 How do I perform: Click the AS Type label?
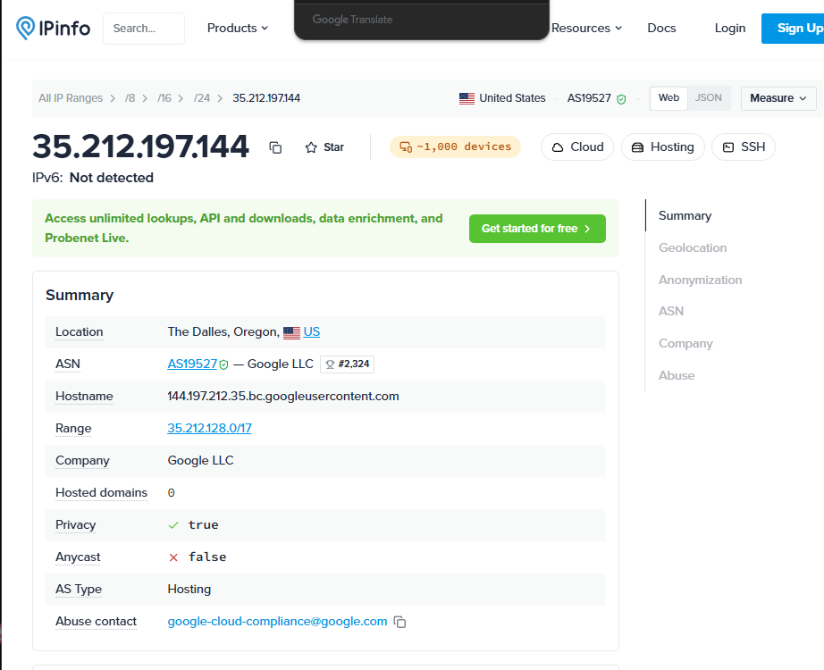79,589
